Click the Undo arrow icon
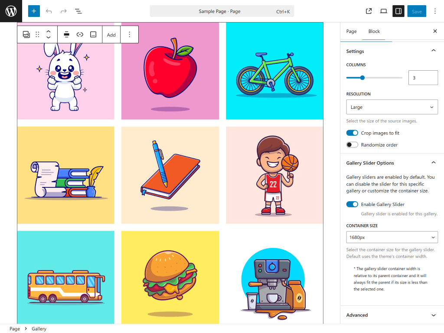This screenshot has height=333, width=444. point(49,11)
